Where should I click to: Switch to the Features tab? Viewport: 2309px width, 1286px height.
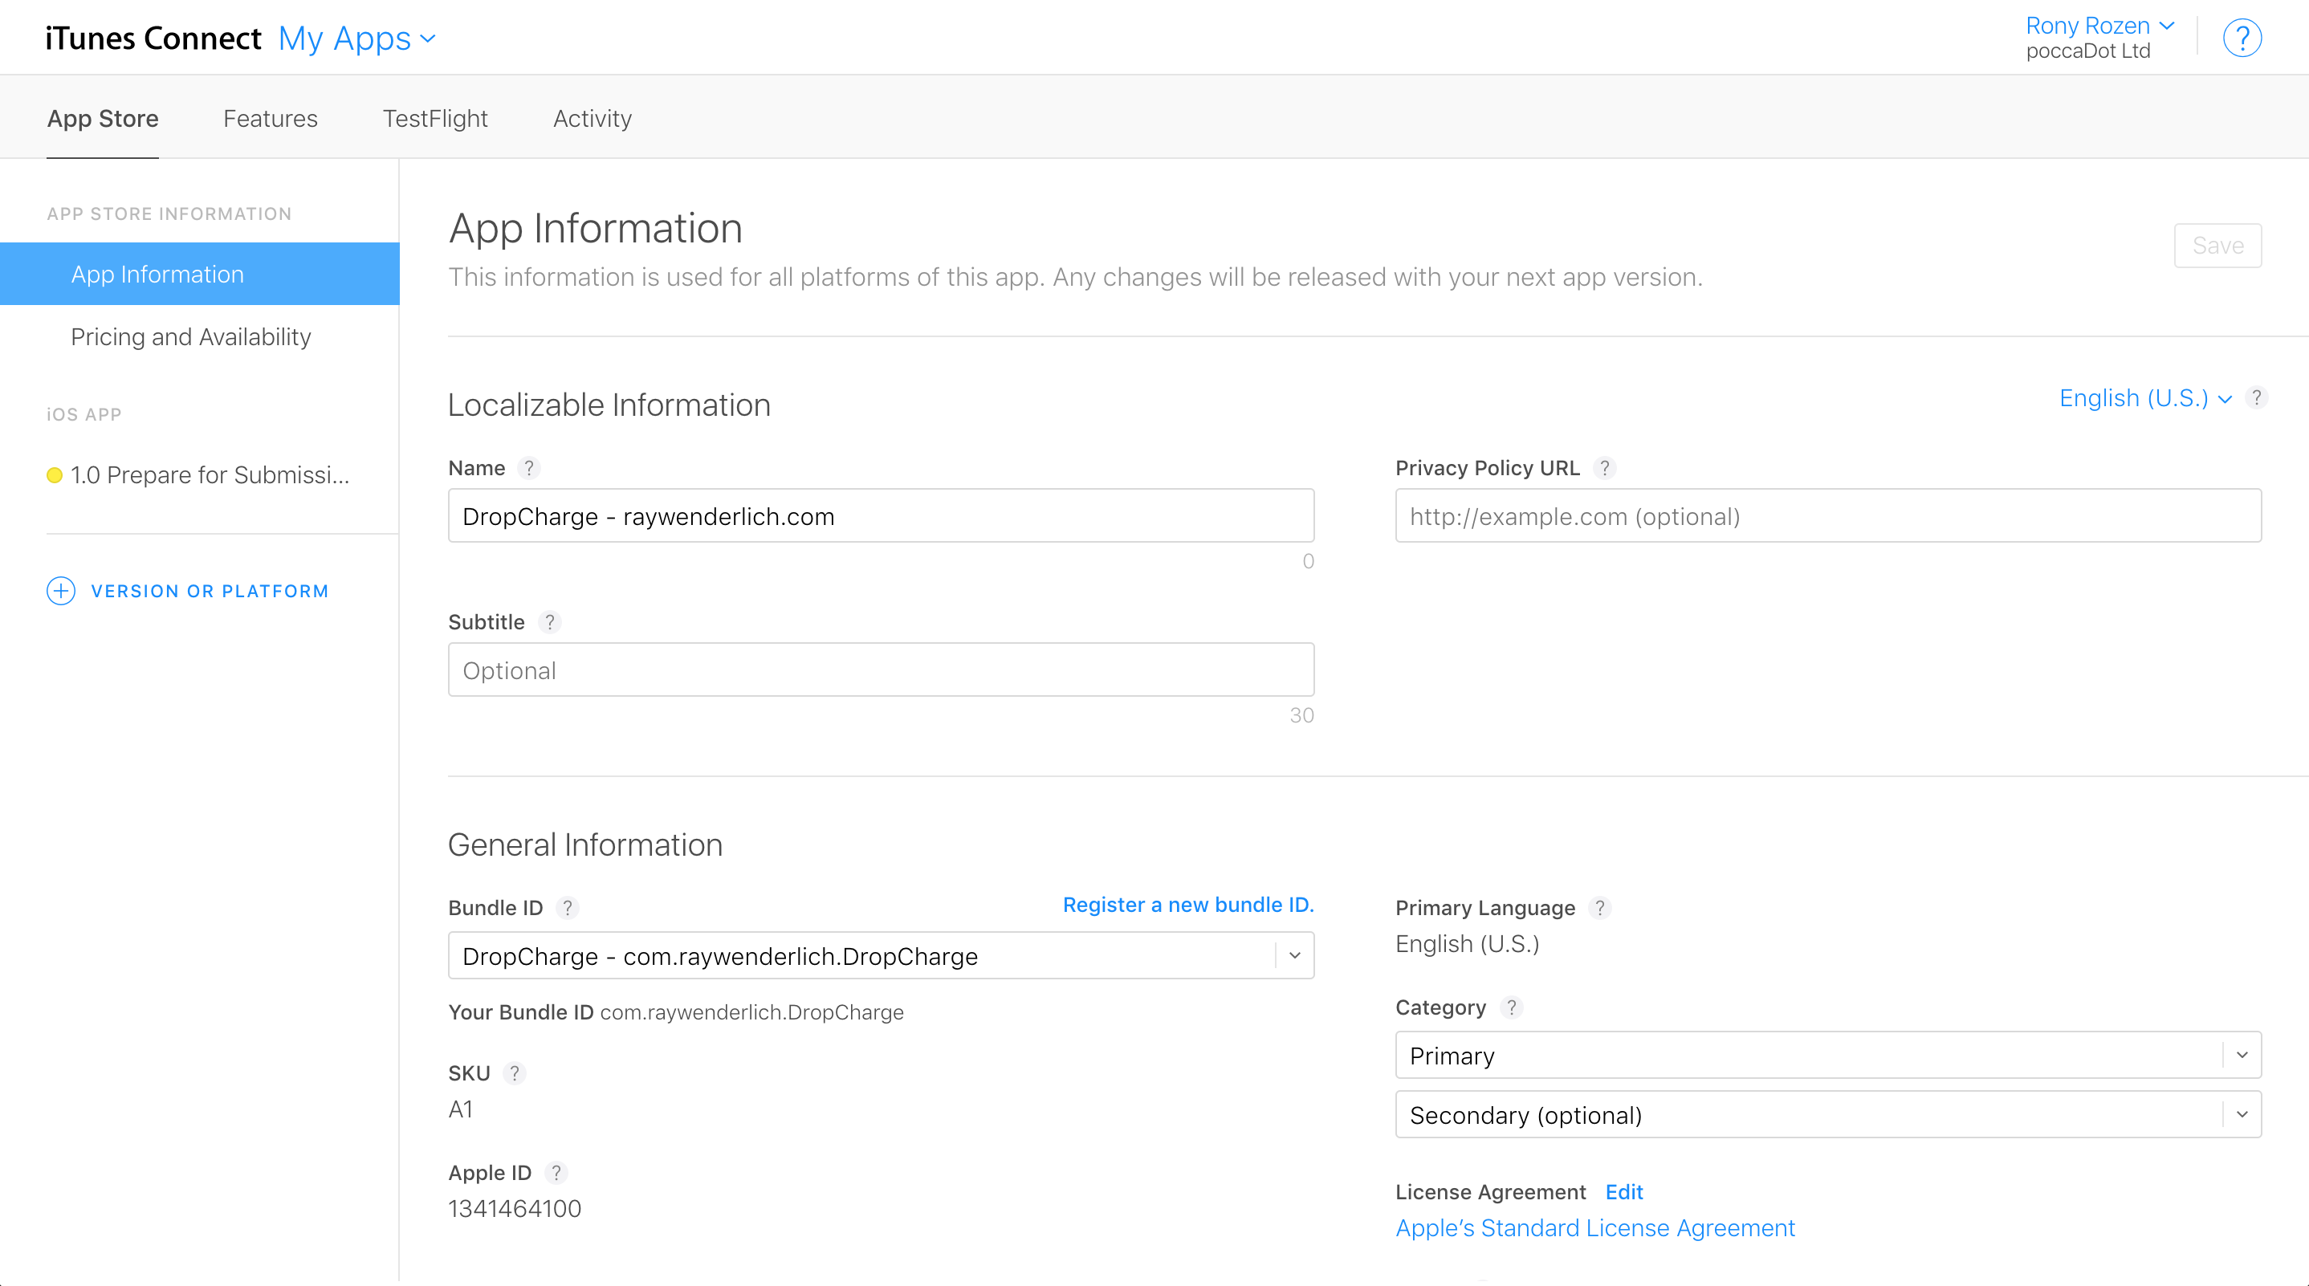click(x=270, y=118)
